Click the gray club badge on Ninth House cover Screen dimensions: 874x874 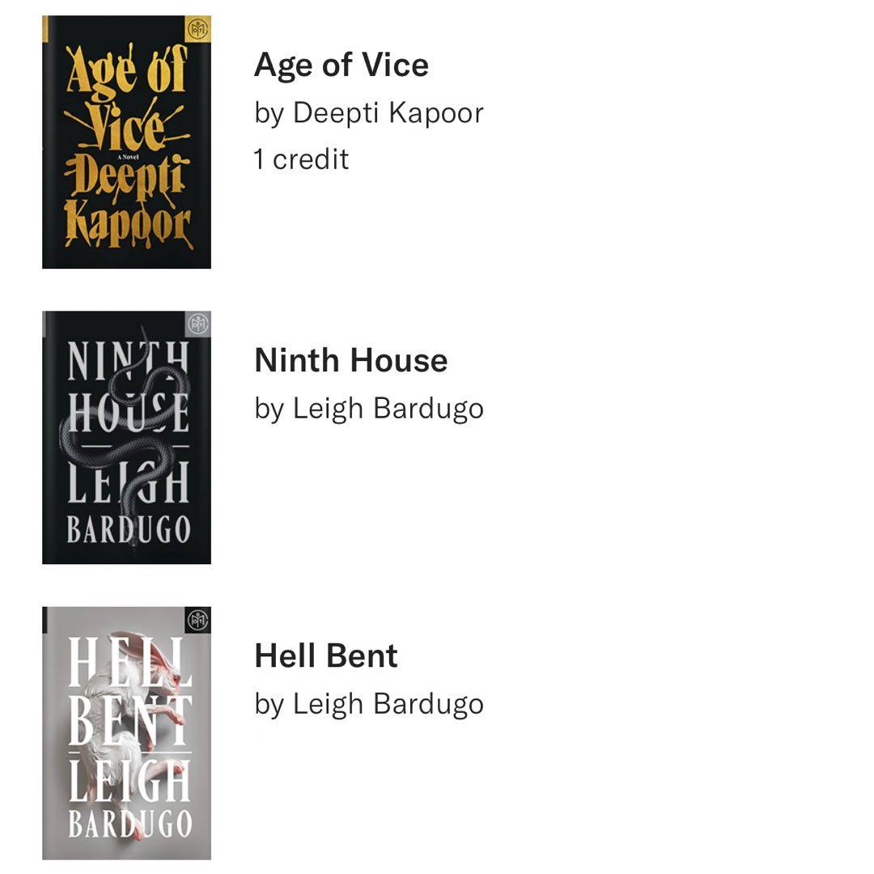[197, 325]
